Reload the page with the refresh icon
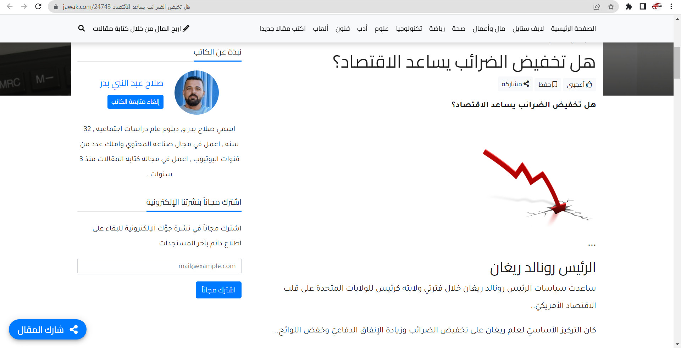 click(38, 6)
